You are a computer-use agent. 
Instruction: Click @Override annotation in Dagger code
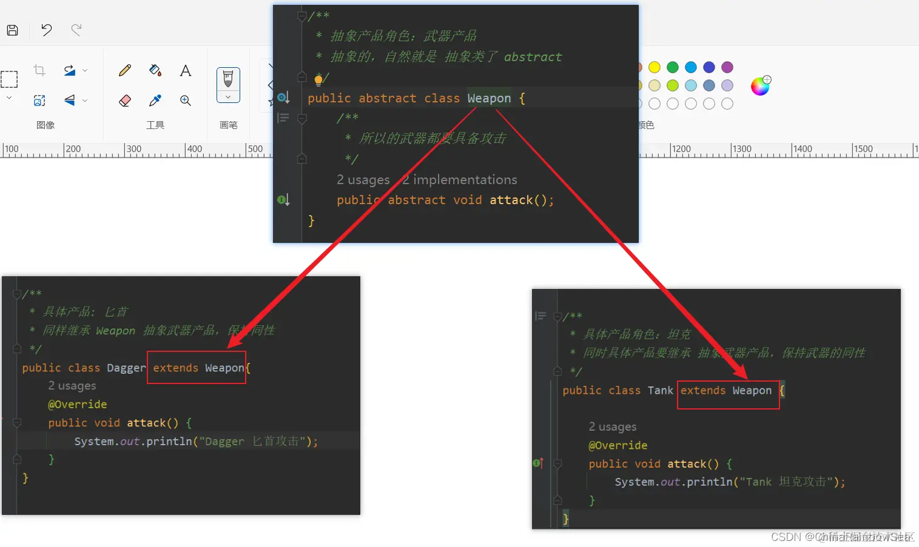pyautogui.click(x=78, y=404)
